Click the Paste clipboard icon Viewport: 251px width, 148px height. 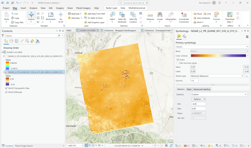6,15
